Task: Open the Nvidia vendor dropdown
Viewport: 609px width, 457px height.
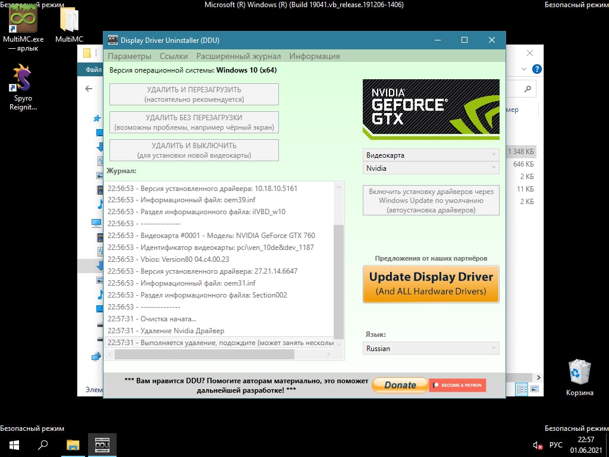Action: tap(431, 168)
